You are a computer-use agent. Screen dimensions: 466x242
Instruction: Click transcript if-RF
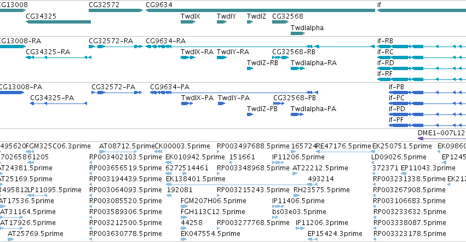point(385,74)
